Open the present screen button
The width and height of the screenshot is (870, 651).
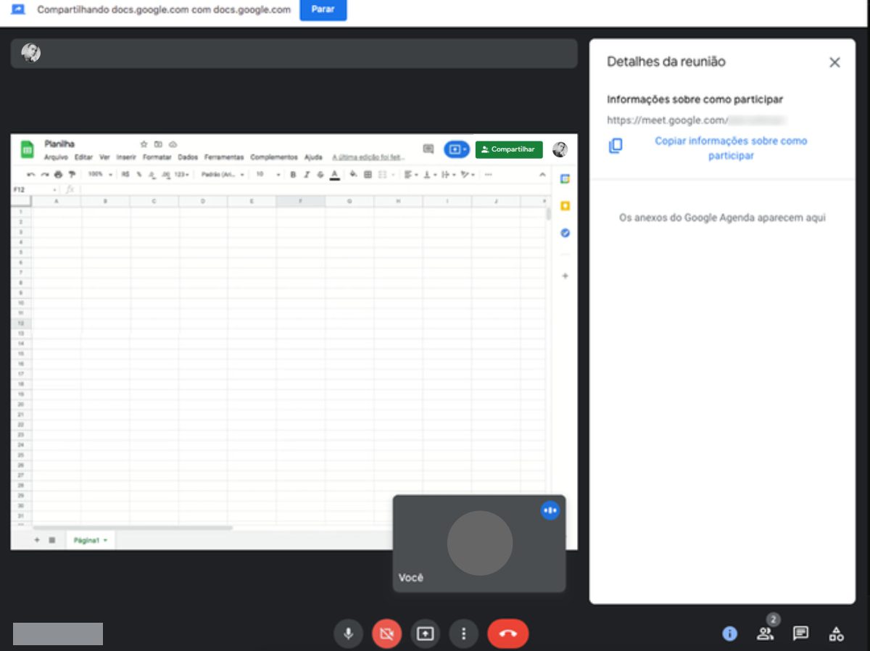pyautogui.click(x=425, y=634)
